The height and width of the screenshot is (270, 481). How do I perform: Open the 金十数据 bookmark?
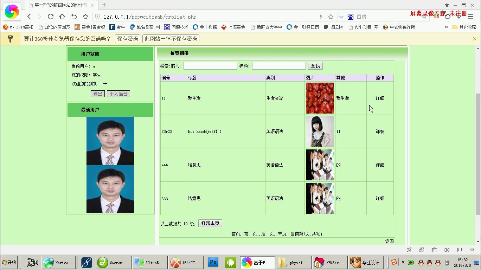pos(205,27)
